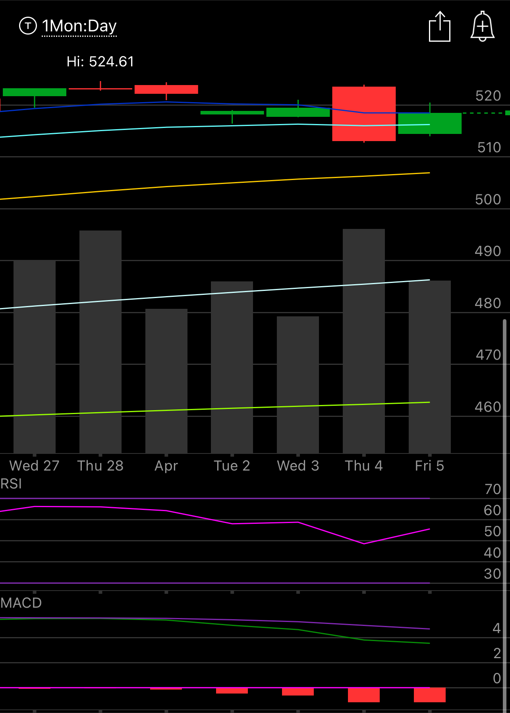Tap the vertical scrollbar on right edge

(505, 516)
